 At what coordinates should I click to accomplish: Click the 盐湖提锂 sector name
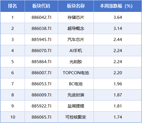tap(76, 106)
